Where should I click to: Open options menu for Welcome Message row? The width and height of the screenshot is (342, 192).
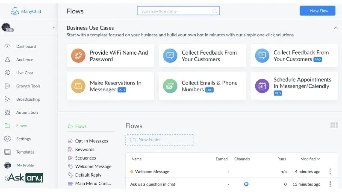[x=330, y=172]
